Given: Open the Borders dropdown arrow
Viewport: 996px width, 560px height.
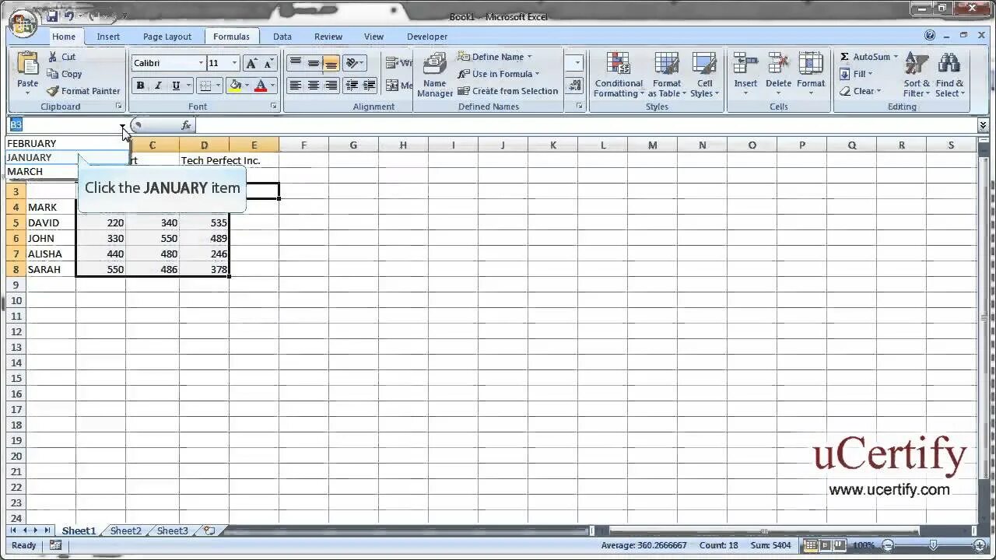Looking at the screenshot, I should click(x=218, y=86).
